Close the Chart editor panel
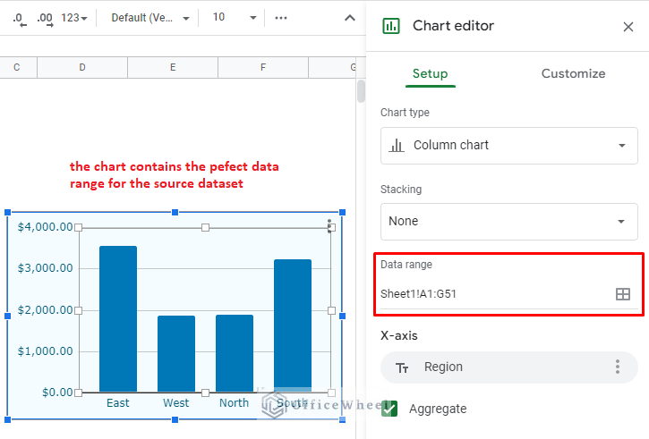 click(x=628, y=27)
